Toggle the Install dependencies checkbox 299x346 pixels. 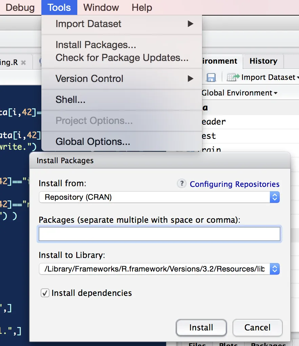point(45,293)
